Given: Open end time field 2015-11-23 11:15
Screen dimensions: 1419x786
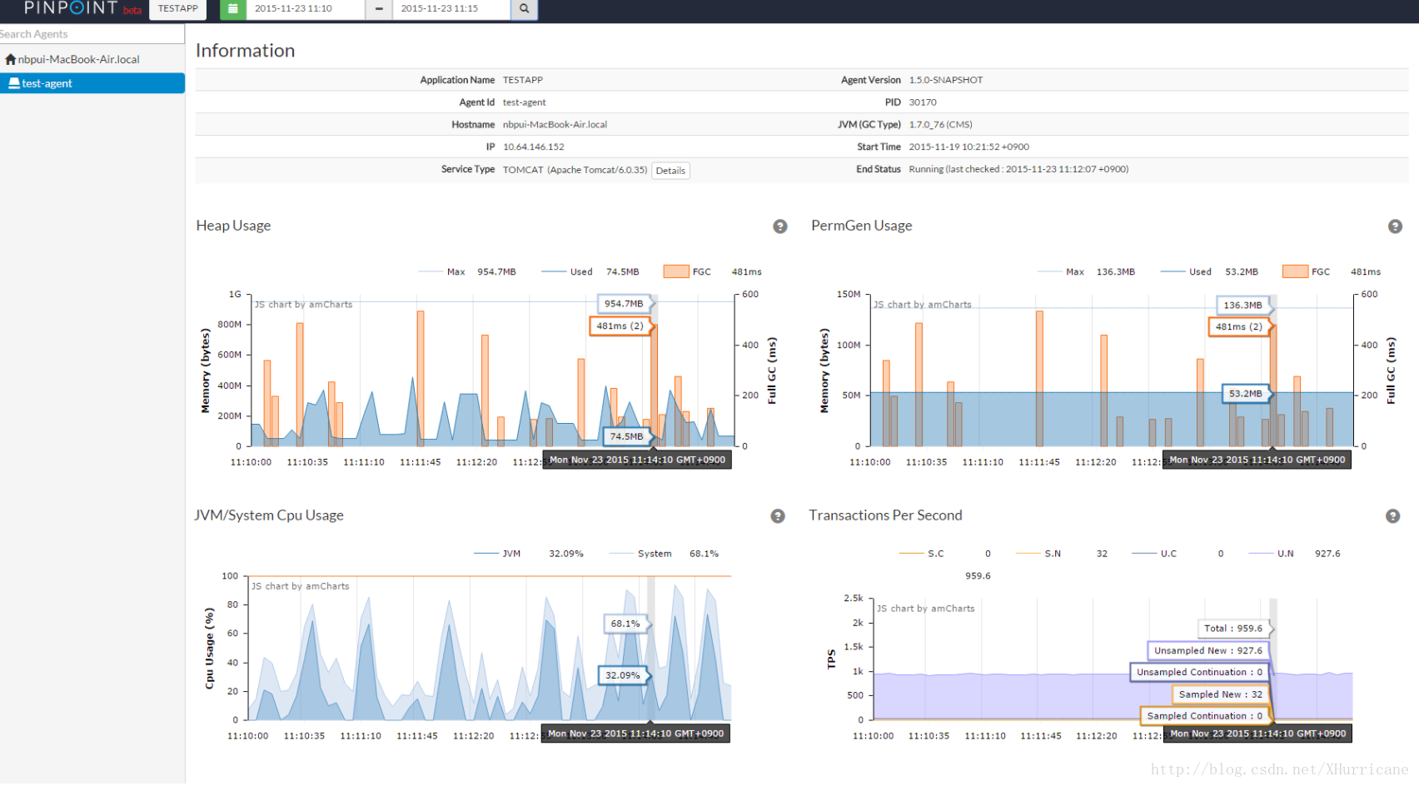Looking at the screenshot, I should point(451,8).
